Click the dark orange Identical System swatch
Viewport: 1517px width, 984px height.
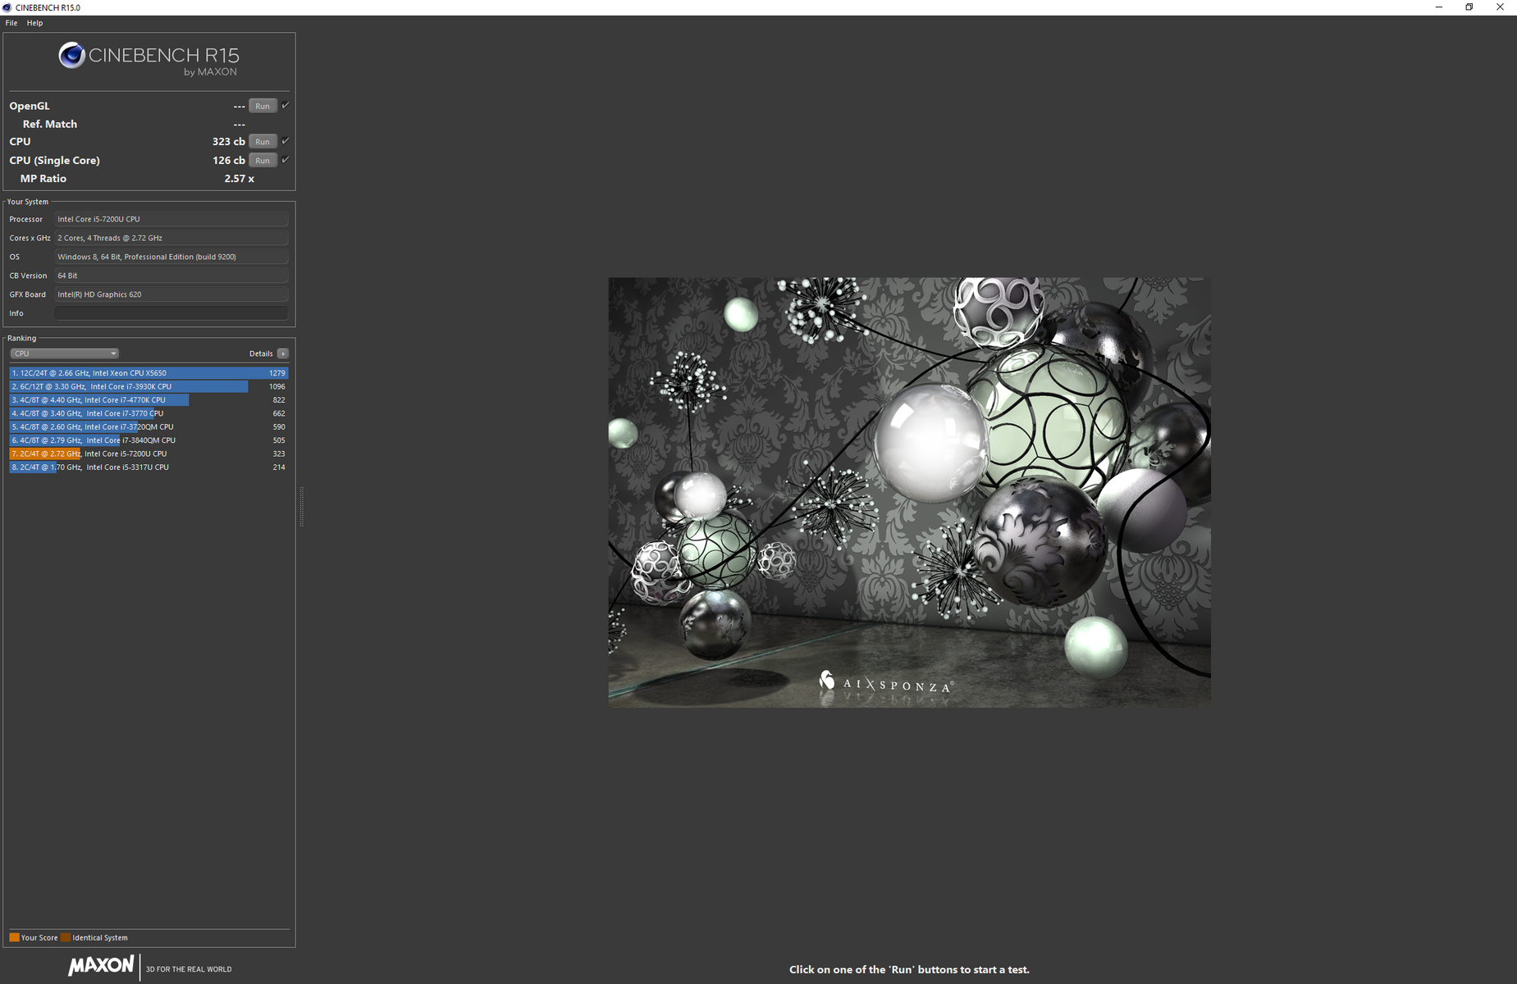click(x=66, y=937)
